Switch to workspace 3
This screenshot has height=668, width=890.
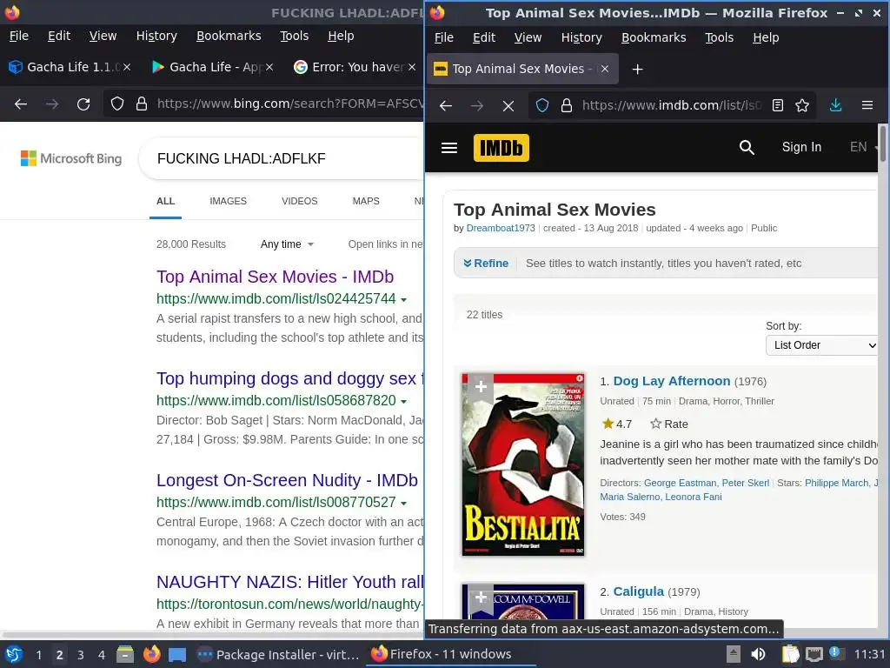click(81, 655)
